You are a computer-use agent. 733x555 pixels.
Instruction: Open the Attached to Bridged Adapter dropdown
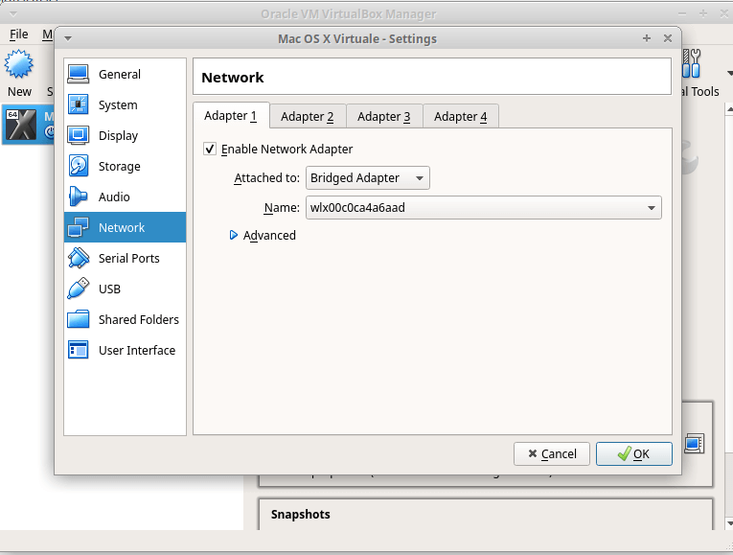pyautogui.click(x=367, y=178)
